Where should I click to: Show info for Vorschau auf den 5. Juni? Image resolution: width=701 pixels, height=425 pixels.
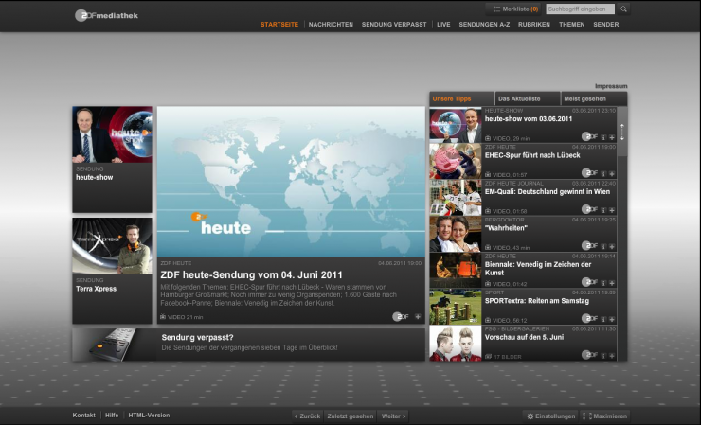click(x=603, y=356)
